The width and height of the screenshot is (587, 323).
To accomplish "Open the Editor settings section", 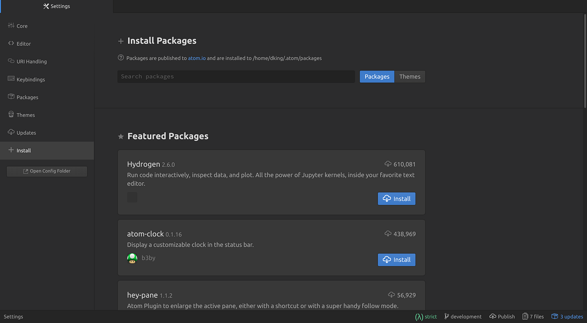I will pyautogui.click(x=23, y=44).
